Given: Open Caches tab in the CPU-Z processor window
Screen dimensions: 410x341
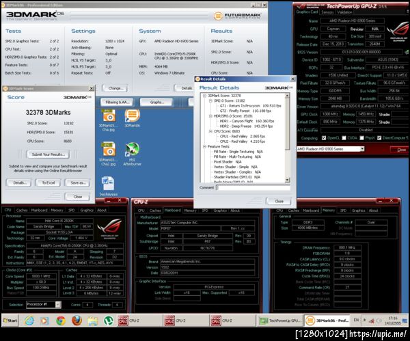Looking at the screenshot, I should point(22,210).
